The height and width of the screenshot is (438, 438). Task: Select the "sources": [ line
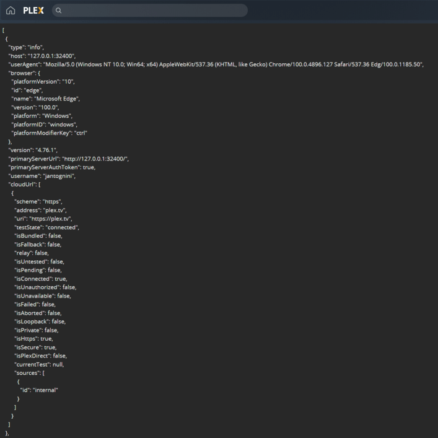coord(29,373)
